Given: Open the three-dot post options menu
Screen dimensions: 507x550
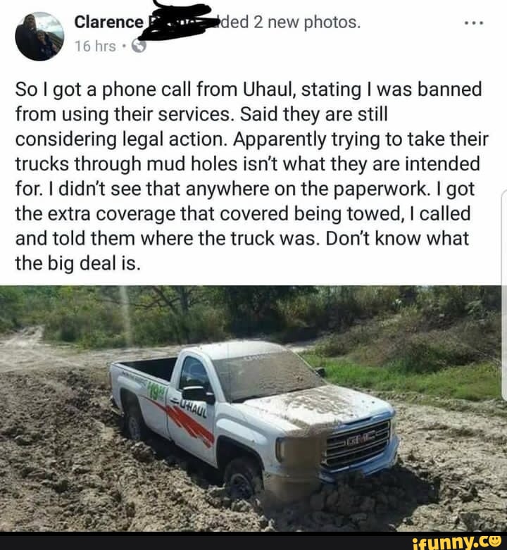Looking at the screenshot, I should (474, 23).
